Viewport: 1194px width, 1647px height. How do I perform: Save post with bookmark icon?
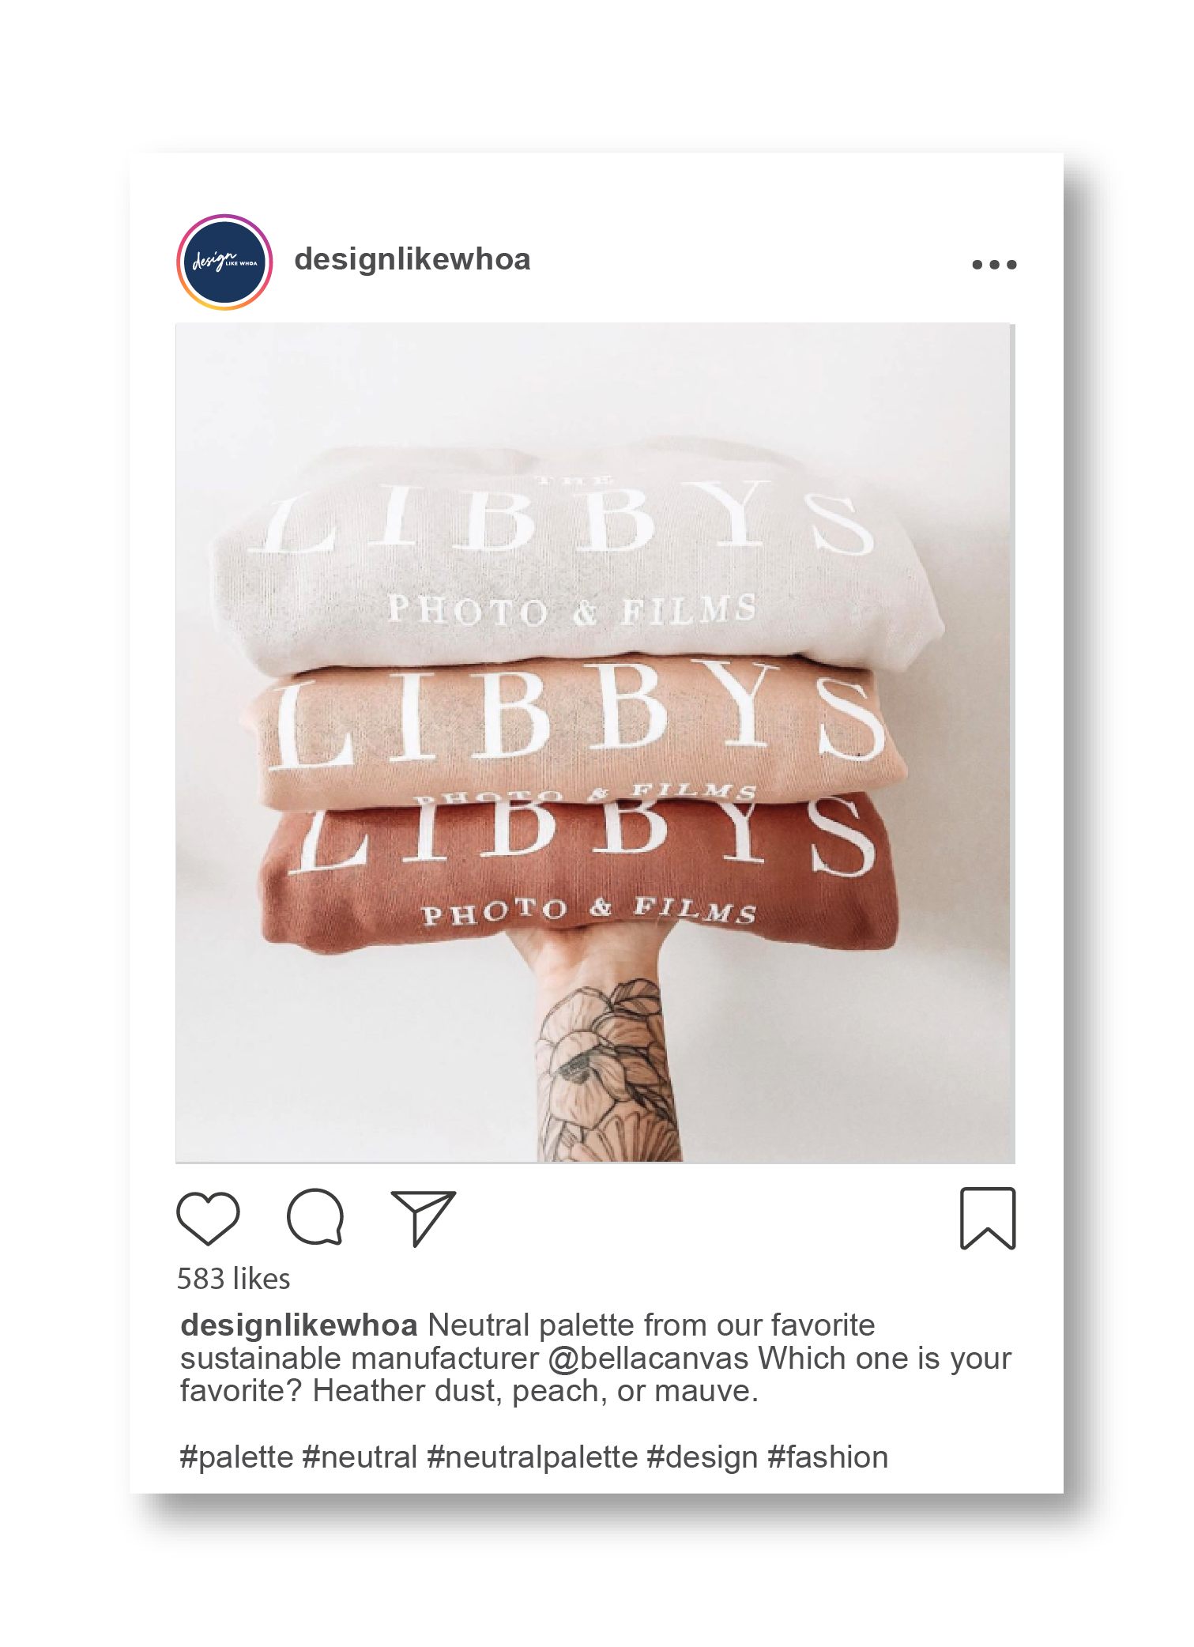988,1218
